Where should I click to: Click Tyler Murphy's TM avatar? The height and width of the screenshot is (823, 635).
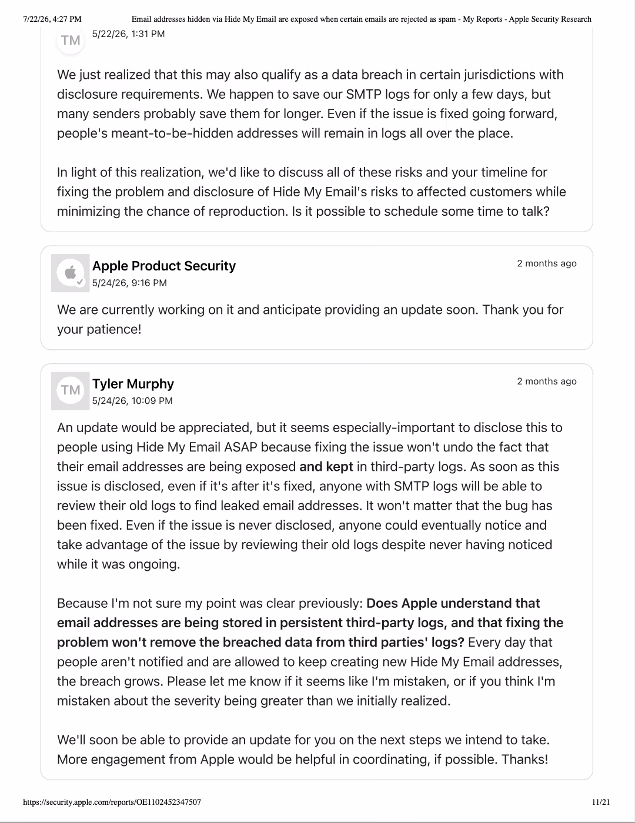(x=71, y=390)
